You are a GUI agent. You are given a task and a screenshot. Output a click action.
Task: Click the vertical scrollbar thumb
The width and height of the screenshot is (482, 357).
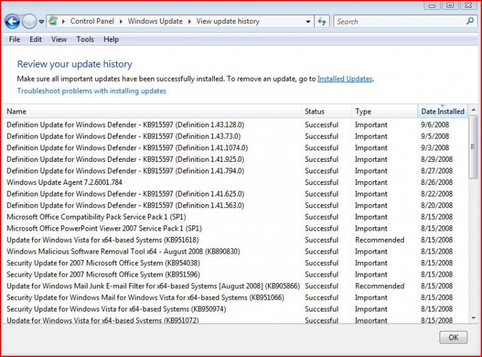tap(473, 147)
